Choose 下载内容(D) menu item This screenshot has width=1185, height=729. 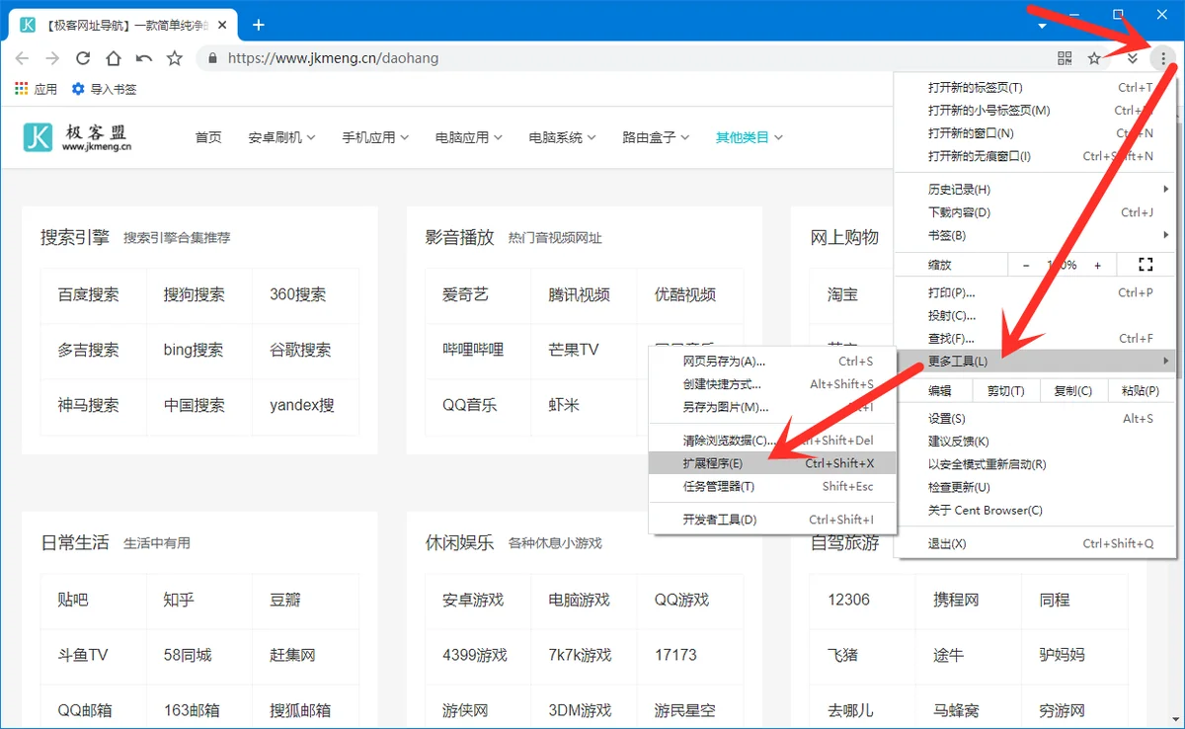pos(1037,212)
